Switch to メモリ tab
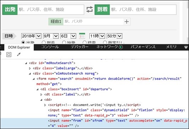Image resolution: width=189 pixels, height=129 pixels. 171,47
